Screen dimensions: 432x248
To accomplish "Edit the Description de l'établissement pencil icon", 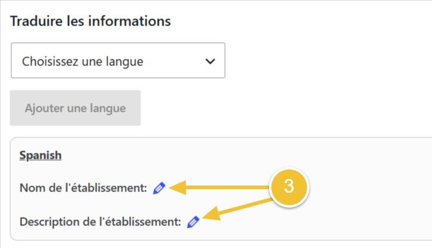I will tap(193, 222).
